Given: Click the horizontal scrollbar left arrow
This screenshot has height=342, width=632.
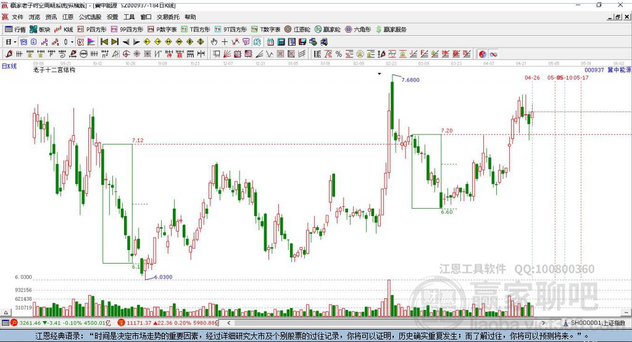Looking at the screenshot, I should point(229,323).
